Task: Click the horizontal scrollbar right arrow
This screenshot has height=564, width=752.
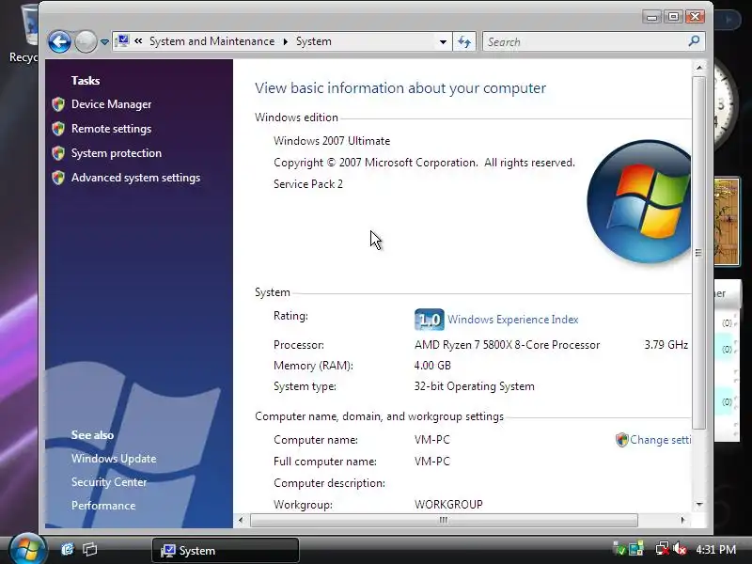Action: pos(683,520)
